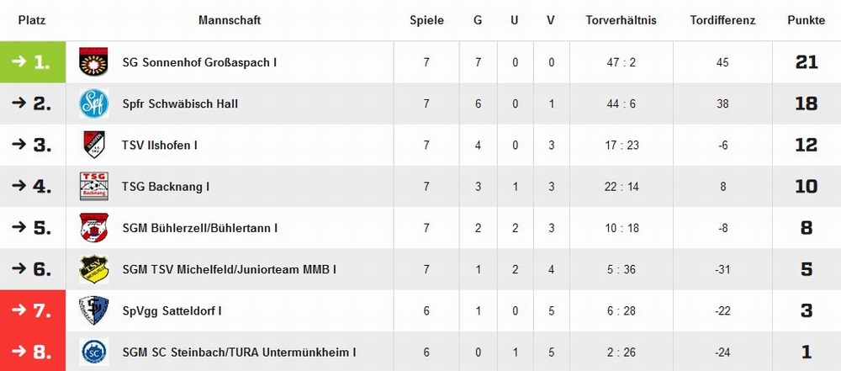The height and width of the screenshot is (371, 841).
Task: Select TSV Ilshofen I team name
Action: 160,145
